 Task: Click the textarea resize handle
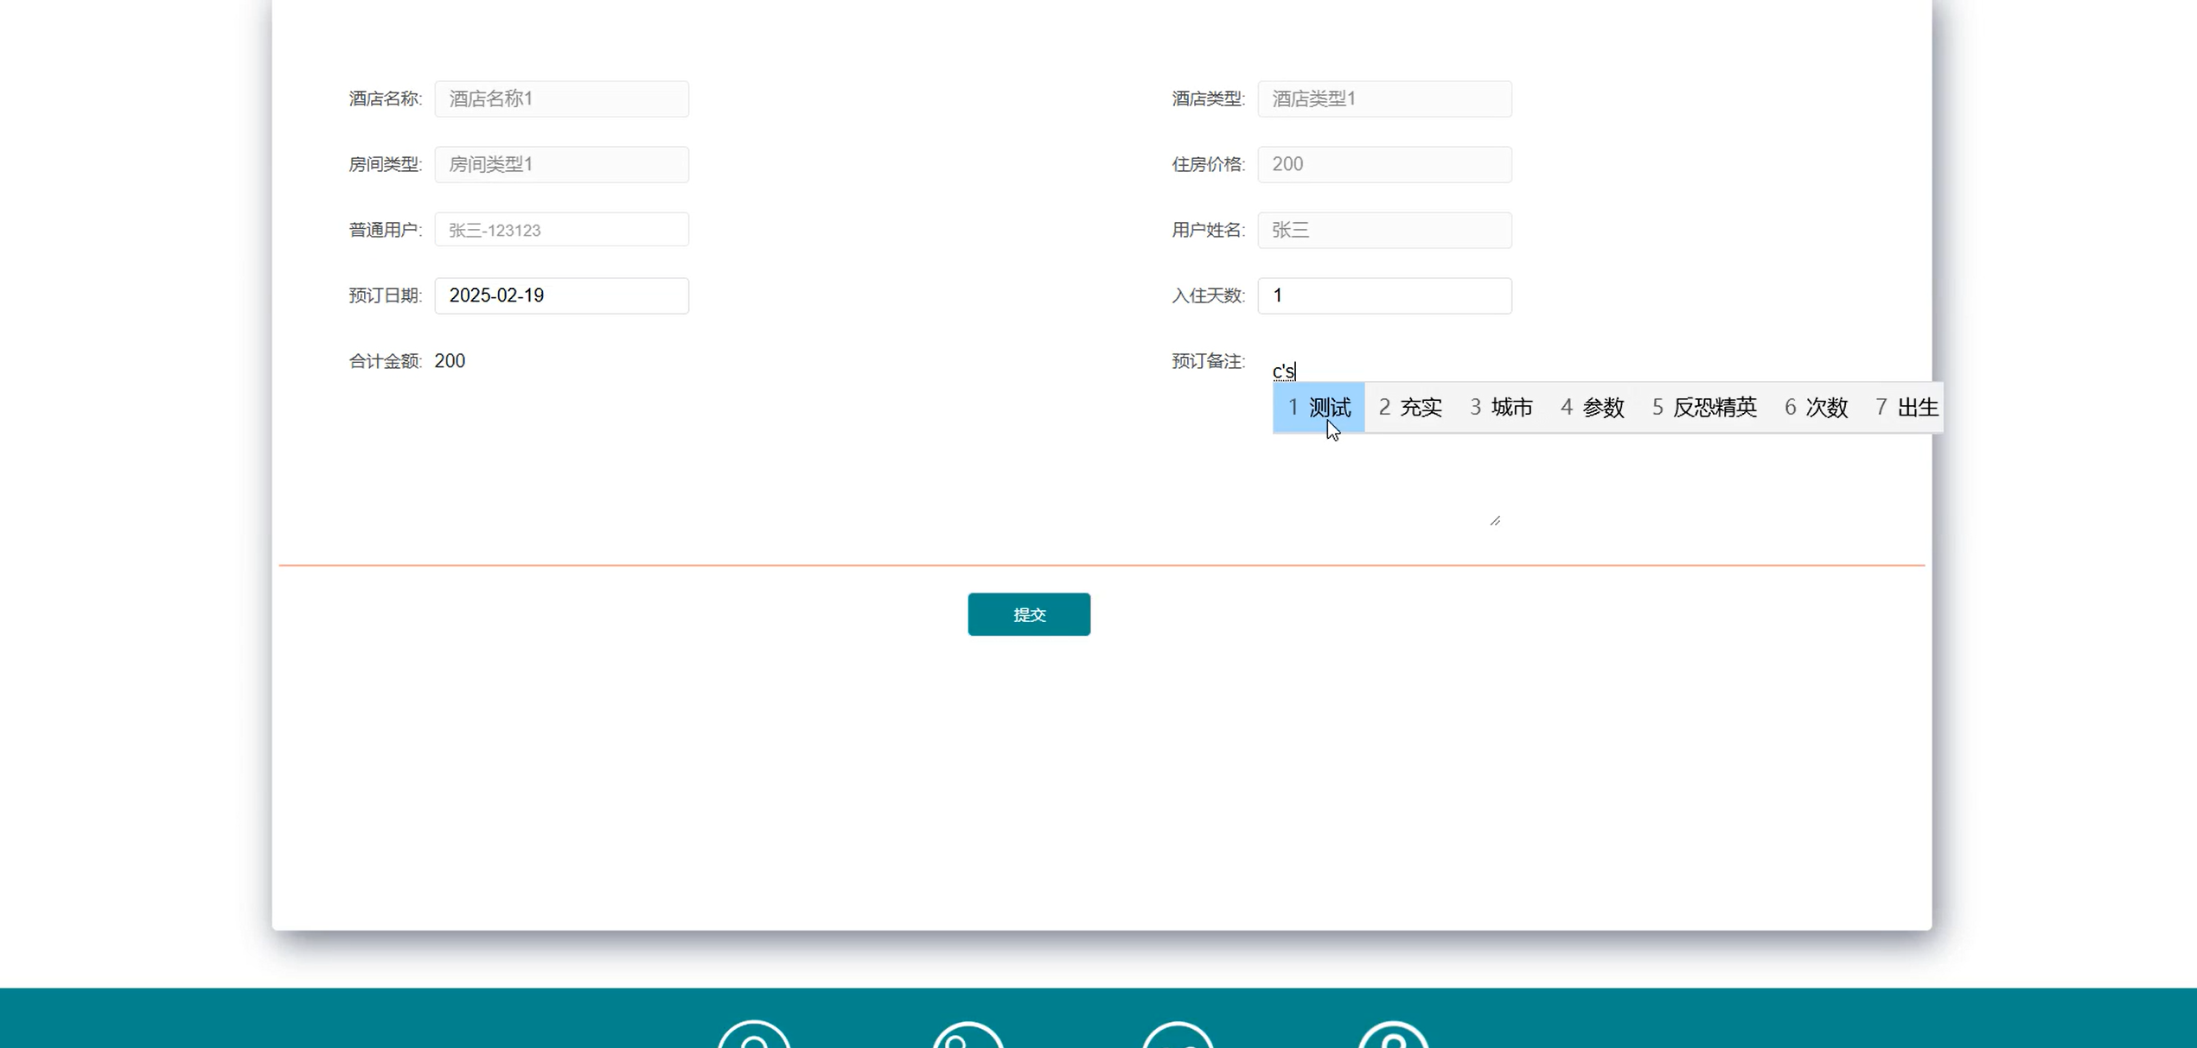tap(1495, 521)
